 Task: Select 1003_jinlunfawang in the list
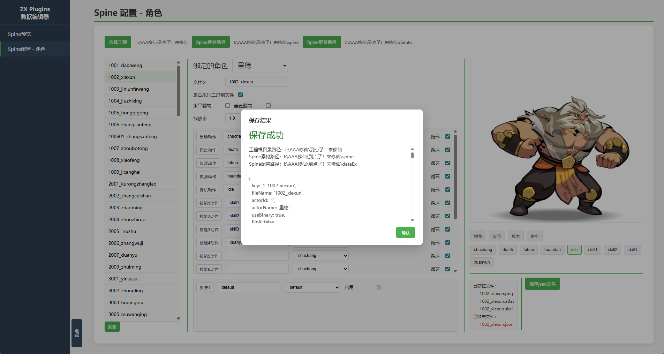141,89
